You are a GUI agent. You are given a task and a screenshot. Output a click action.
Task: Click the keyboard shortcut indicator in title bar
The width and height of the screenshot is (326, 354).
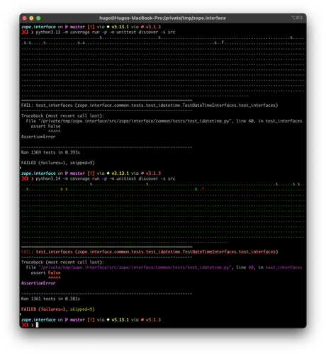pos(297,18)
